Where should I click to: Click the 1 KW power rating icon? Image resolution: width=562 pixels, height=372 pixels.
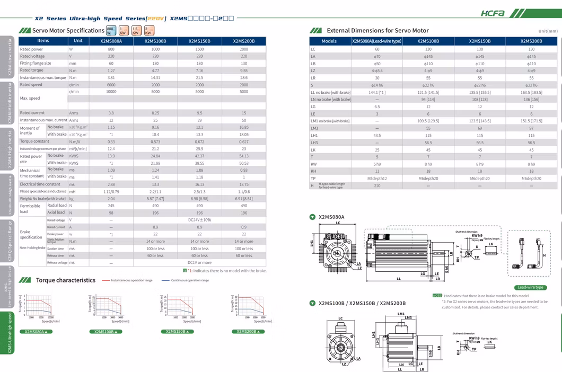(x=124, y=30)
